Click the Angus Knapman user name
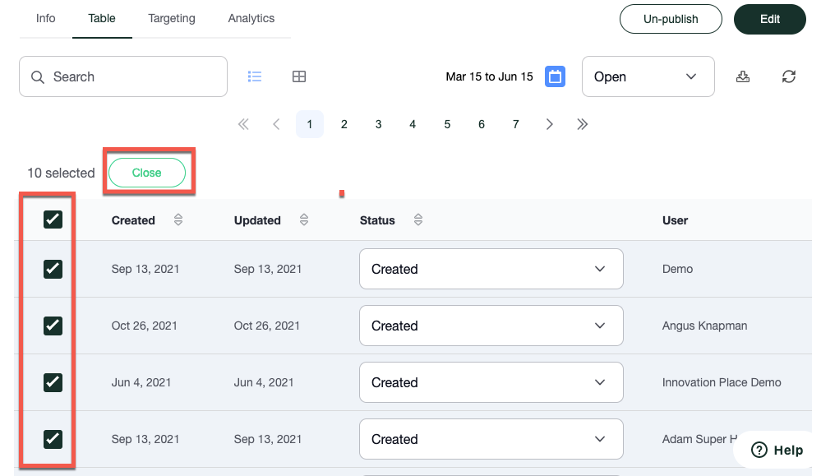Viewport: 821px width, 476px height. 704,326
